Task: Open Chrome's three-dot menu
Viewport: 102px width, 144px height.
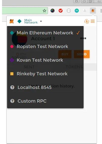Action: click(x=101, y=11)
